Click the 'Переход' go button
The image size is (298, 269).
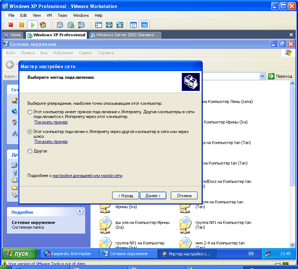click(x=280, y=76)
